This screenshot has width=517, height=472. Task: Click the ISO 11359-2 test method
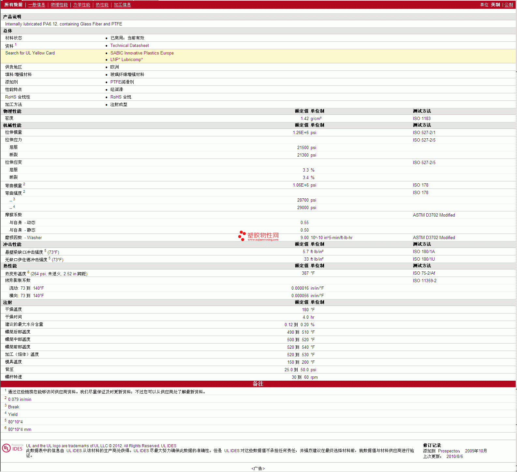click(424, 281)
